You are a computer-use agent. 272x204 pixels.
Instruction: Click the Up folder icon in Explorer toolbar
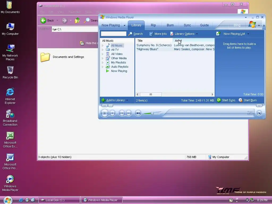coord(77,20)
